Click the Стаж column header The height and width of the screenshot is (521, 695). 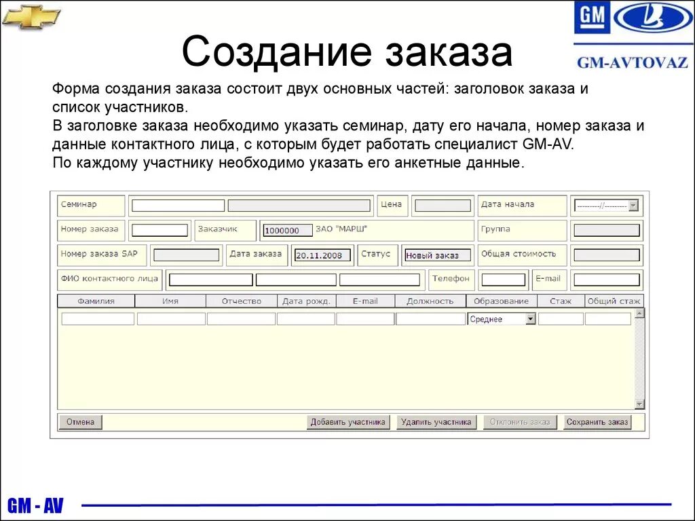coord(561,301)
